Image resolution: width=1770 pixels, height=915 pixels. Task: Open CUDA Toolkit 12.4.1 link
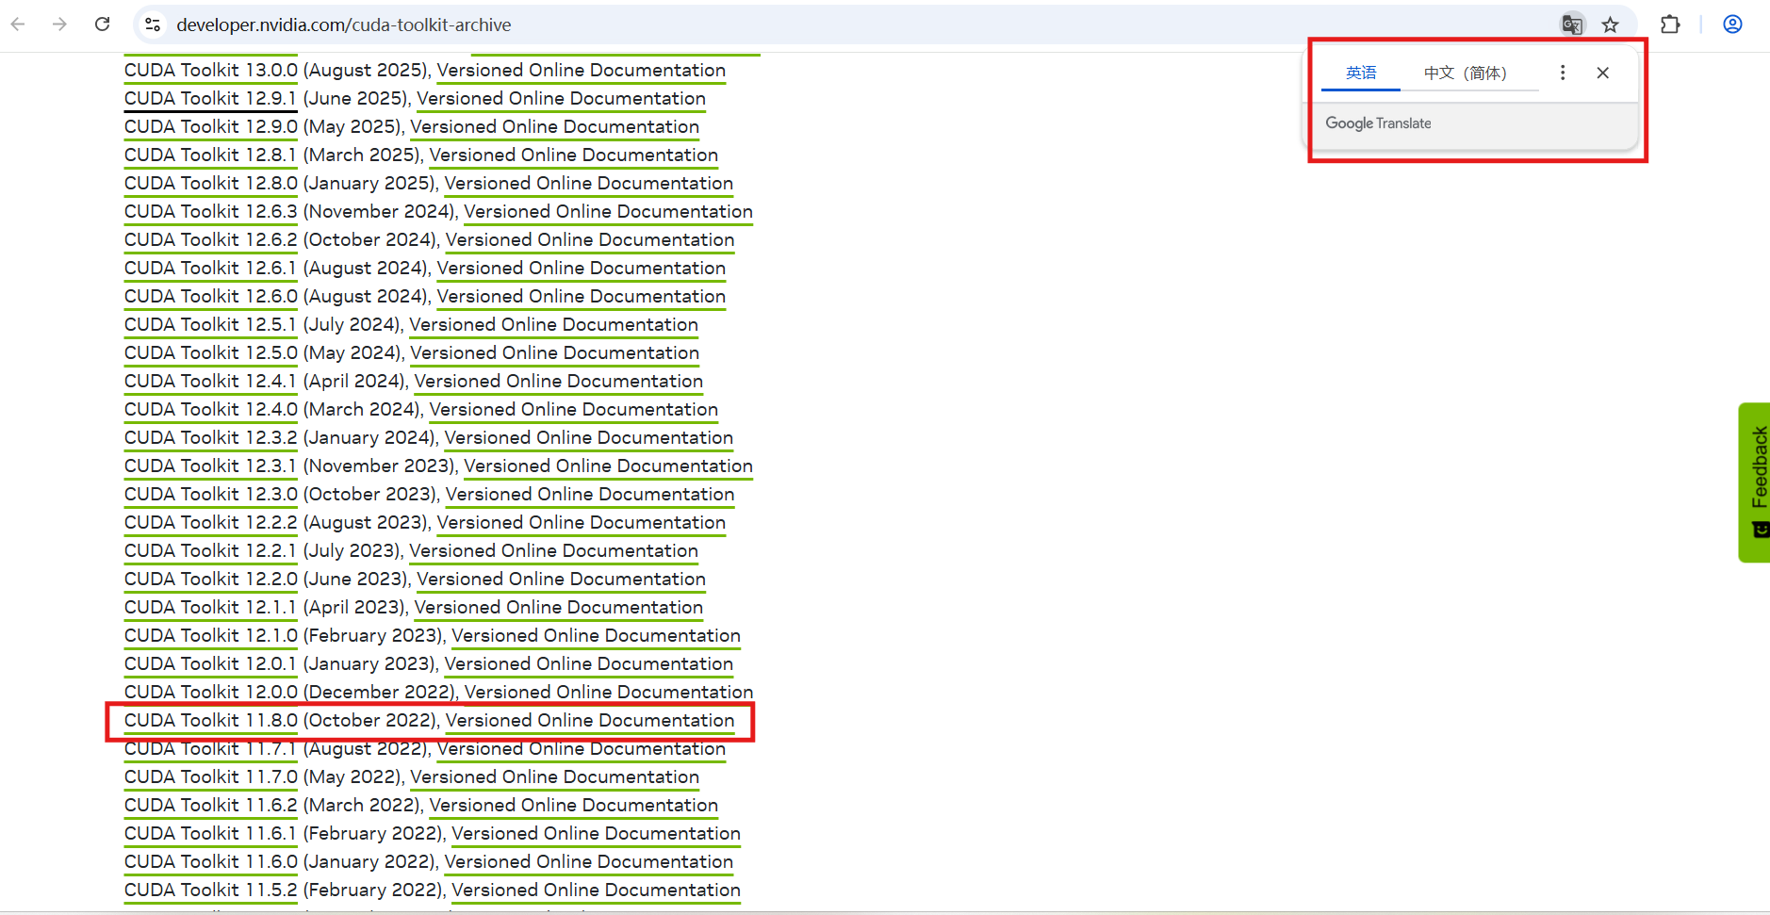(211, 381)
